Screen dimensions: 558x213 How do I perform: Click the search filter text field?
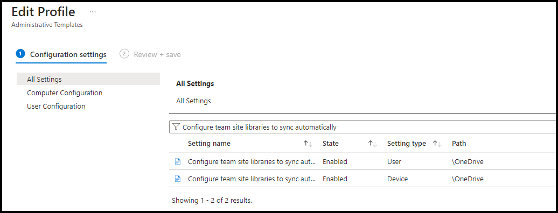click(363, 127)
